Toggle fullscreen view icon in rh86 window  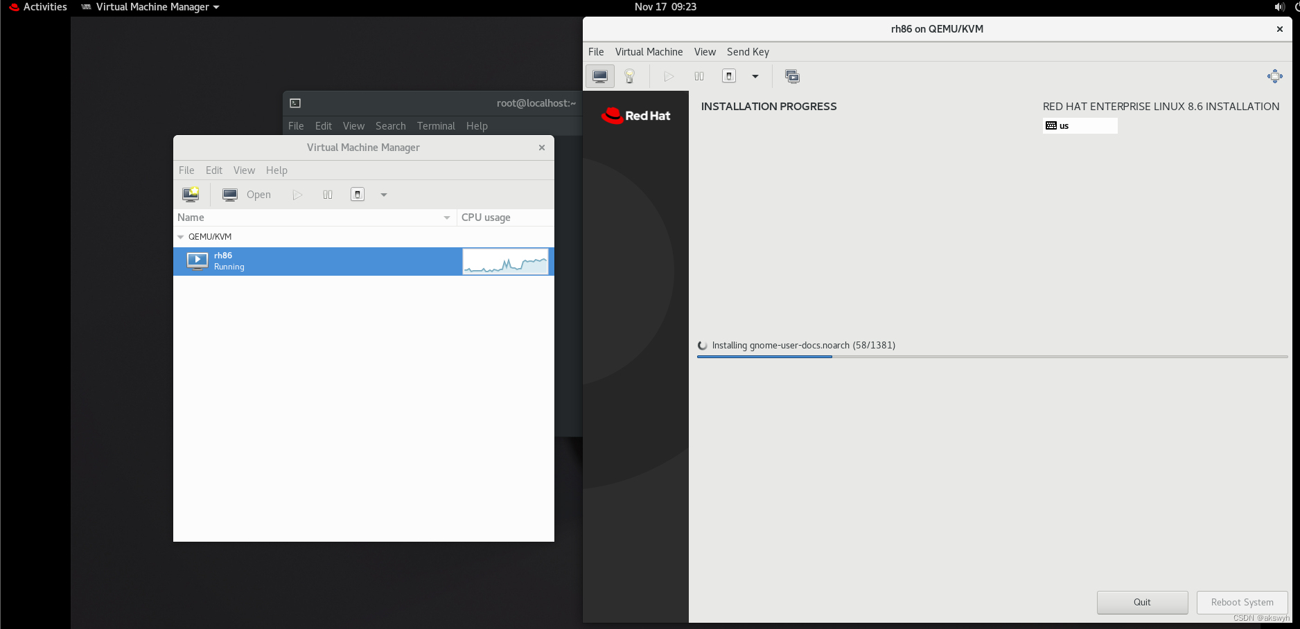(1275, 76)
